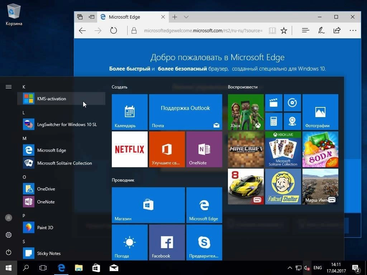367x275 pixels.
Task: Launch the Asphalt 8 racing tile
Action: coord(246,187)
